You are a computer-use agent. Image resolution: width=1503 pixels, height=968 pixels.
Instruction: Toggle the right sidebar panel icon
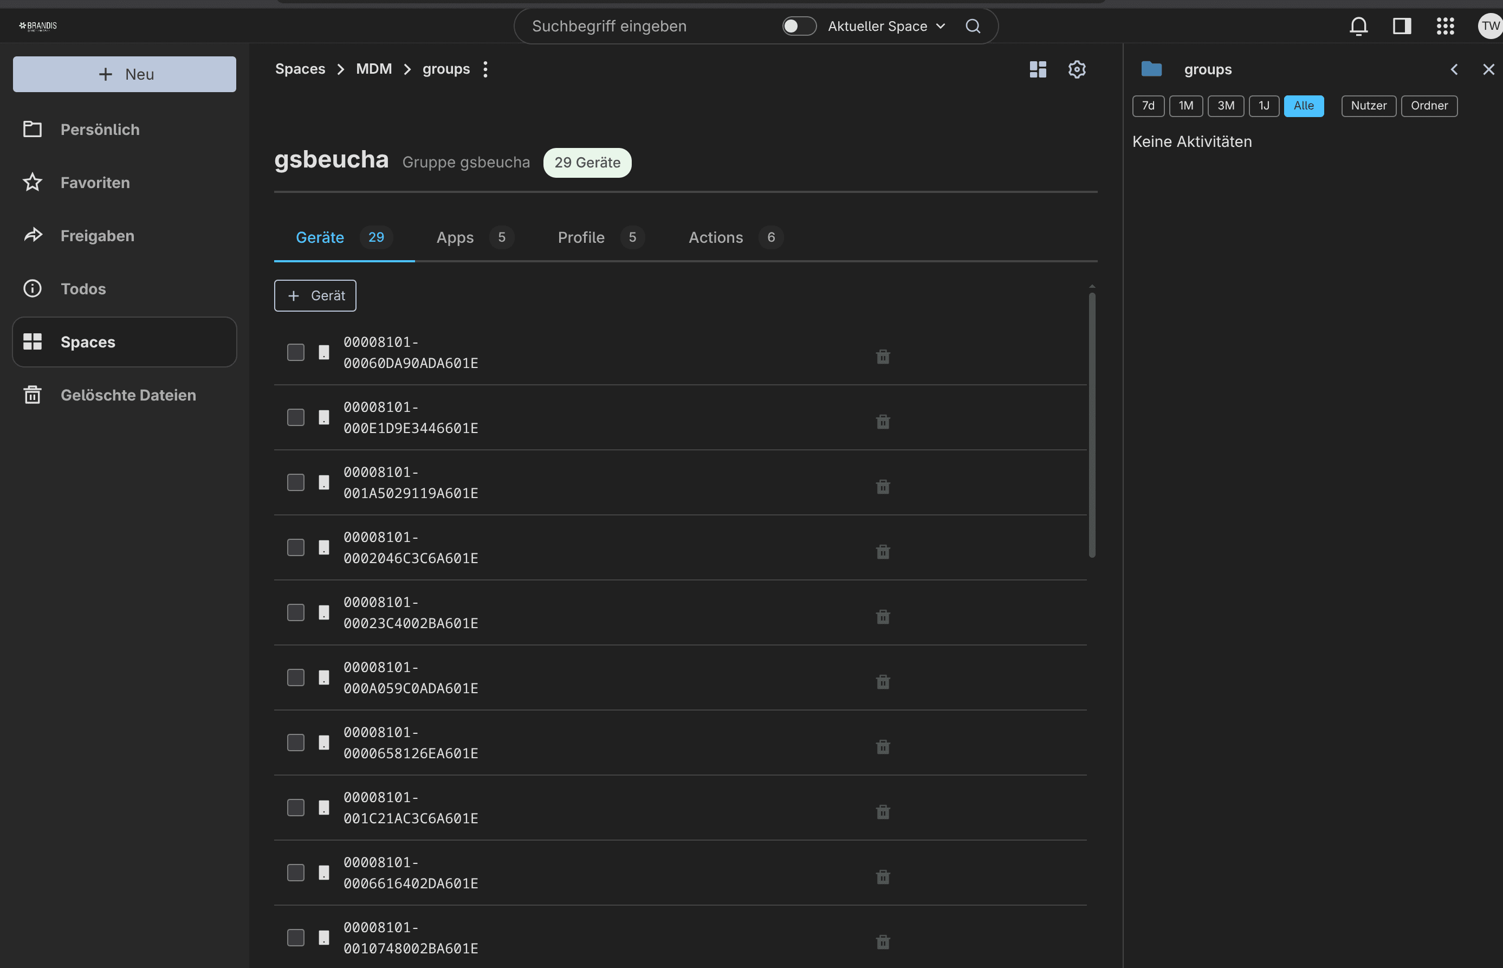pyautogui.click(x=1402, y=26)
